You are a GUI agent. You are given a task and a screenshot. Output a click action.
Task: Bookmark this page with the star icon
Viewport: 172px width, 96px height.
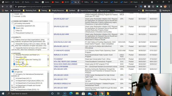[136, 6]
